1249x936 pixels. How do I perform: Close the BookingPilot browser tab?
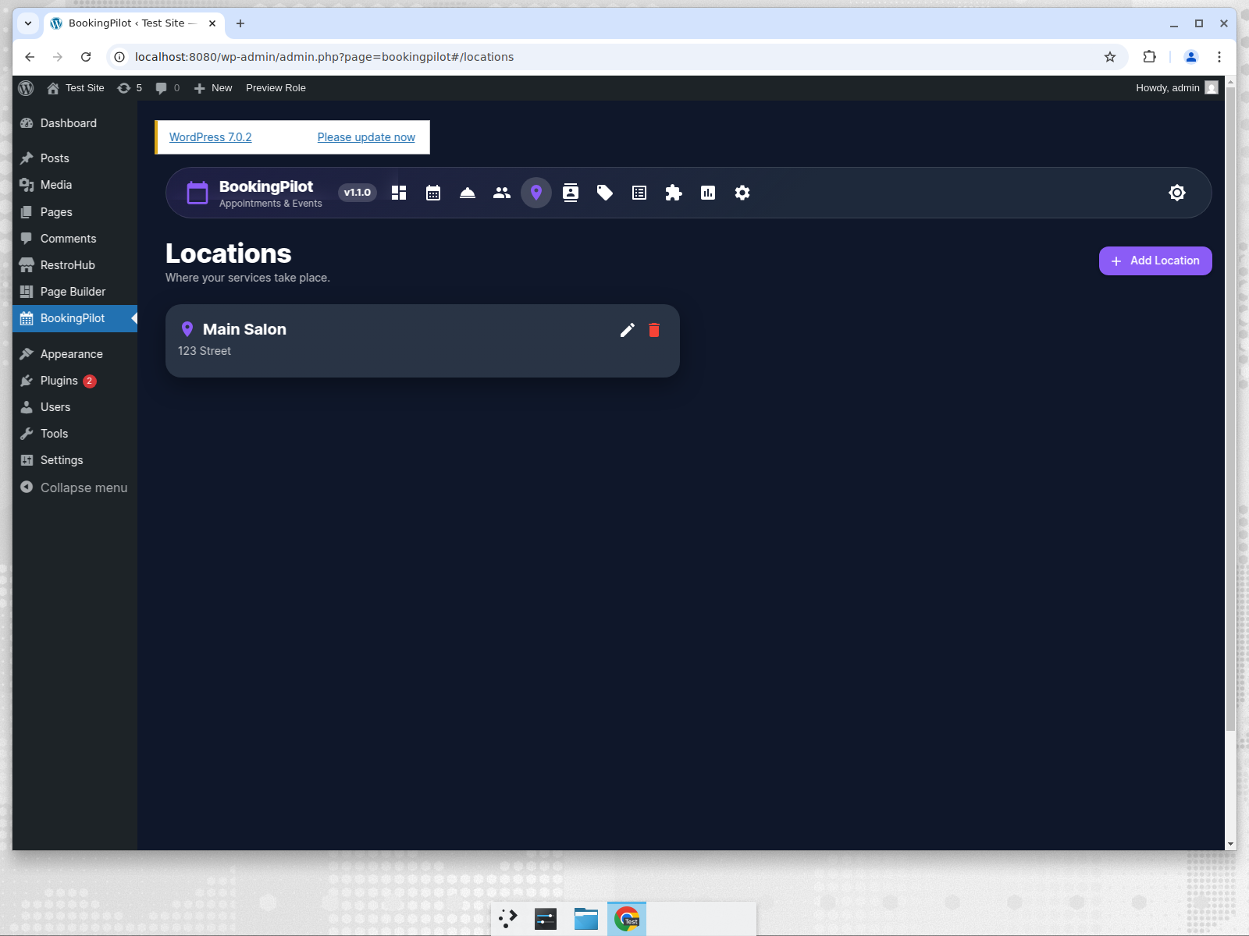click(x=212, y=23)
